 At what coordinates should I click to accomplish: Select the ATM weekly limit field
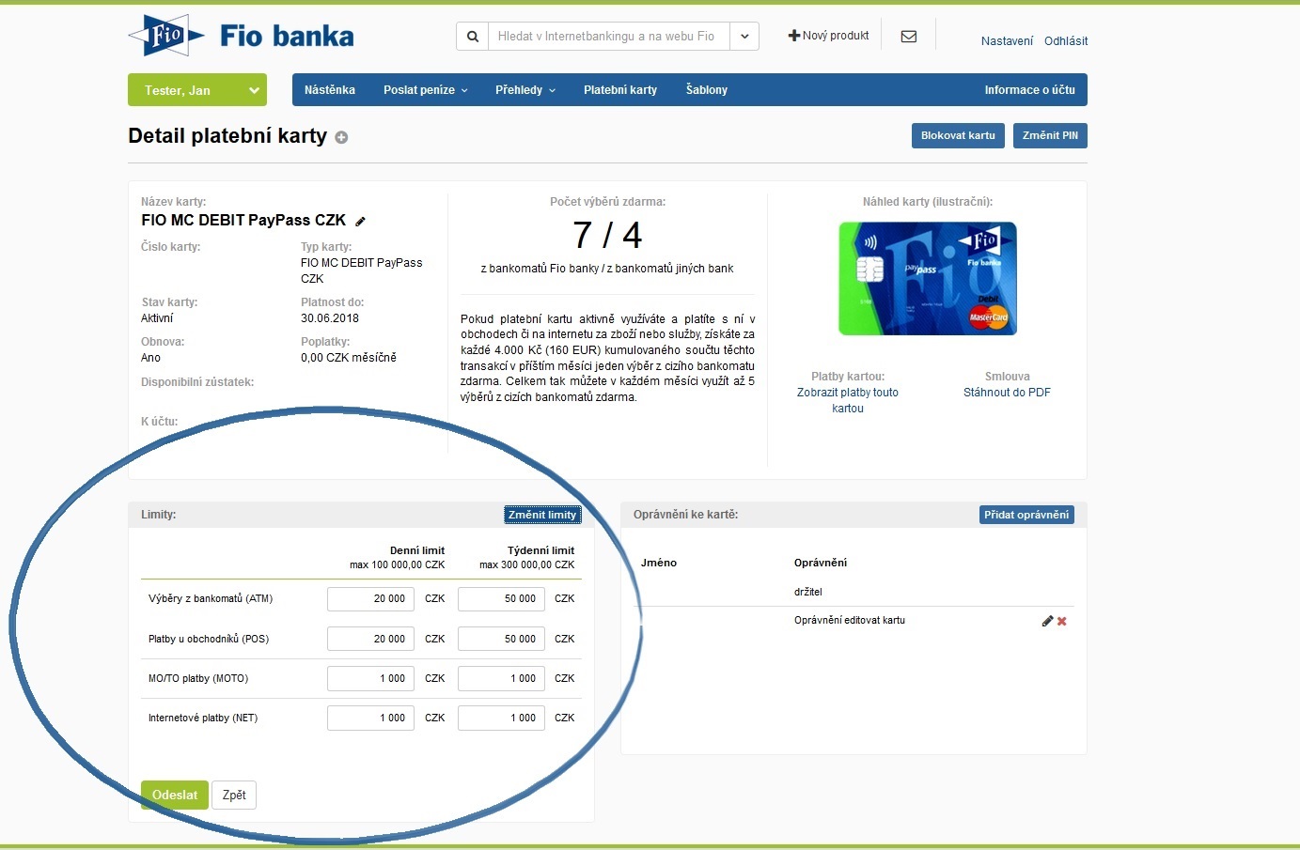501,599
